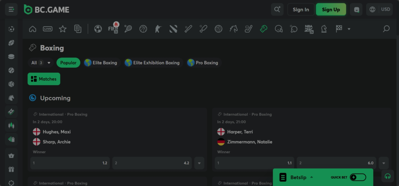
Task: Select the checkered racing flag icon
Action: click(339, 29)
